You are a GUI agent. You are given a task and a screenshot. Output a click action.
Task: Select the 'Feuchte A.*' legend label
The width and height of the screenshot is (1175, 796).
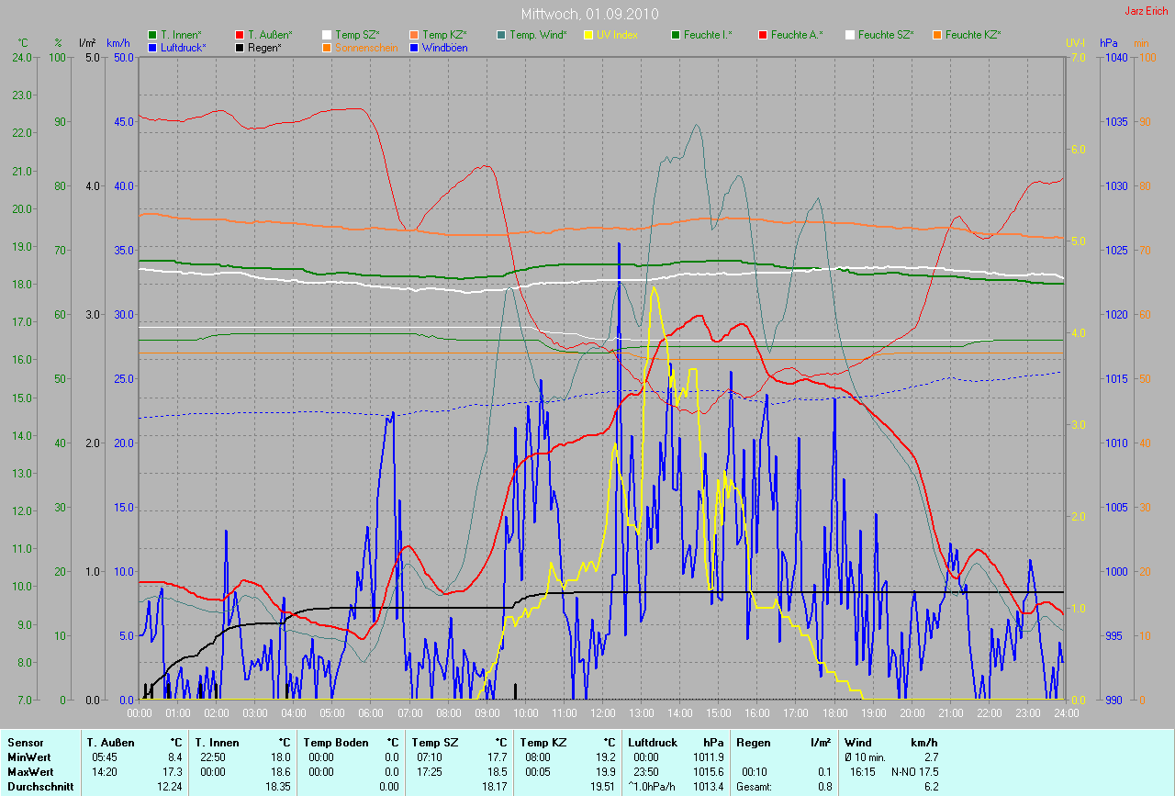(797, 35)
